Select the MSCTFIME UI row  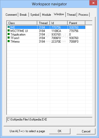pyautogui.click(x=46, y=31)
